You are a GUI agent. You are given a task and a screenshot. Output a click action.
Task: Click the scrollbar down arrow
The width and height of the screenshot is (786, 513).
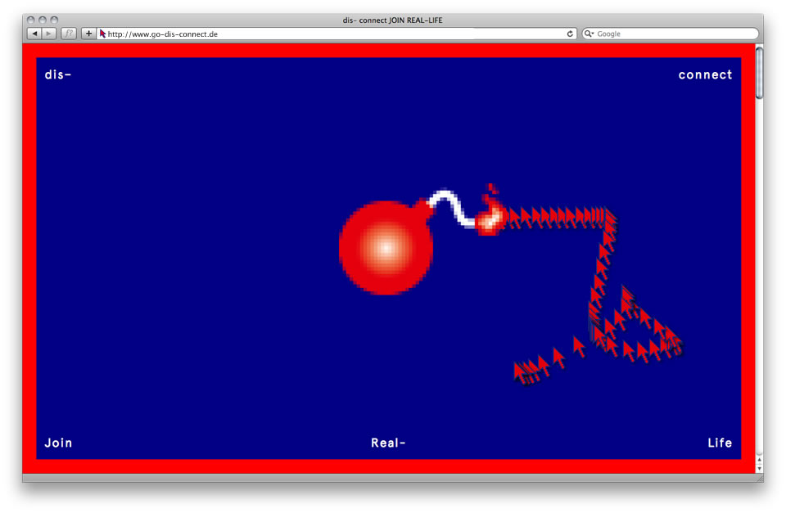760,469
